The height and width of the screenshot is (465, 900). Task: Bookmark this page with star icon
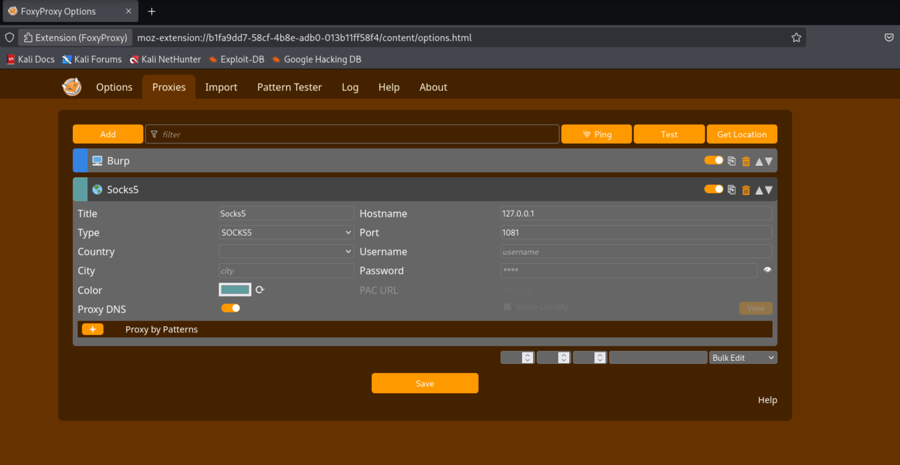tap(796, 38)
